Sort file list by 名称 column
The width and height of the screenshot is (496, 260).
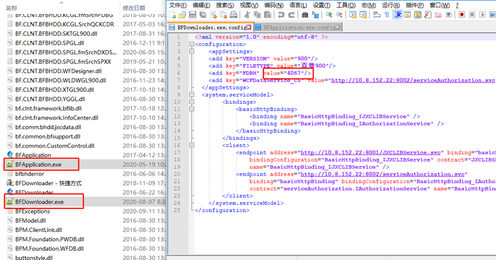pos(11,8)
